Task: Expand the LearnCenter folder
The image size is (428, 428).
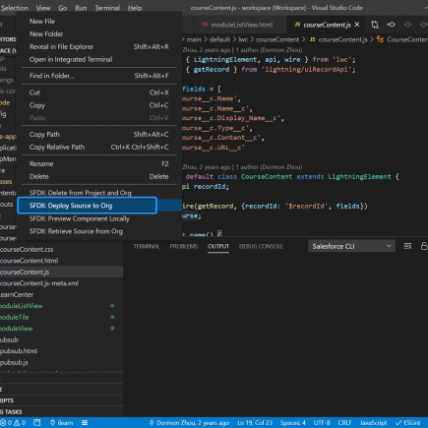Action: pyautogui.click(x=61, y=294)
